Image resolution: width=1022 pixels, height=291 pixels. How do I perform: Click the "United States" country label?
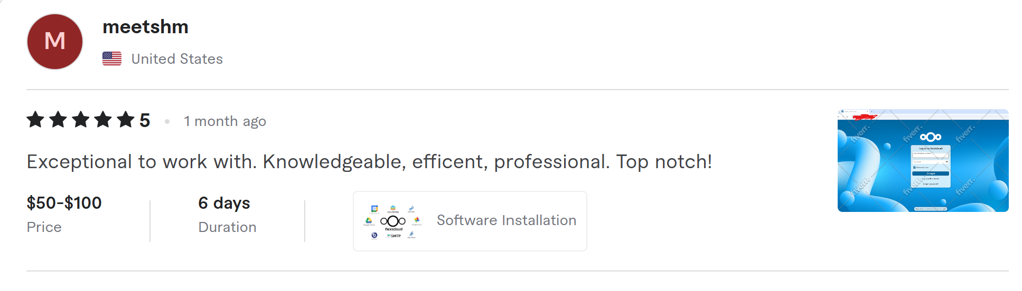[x=177, y=59]
